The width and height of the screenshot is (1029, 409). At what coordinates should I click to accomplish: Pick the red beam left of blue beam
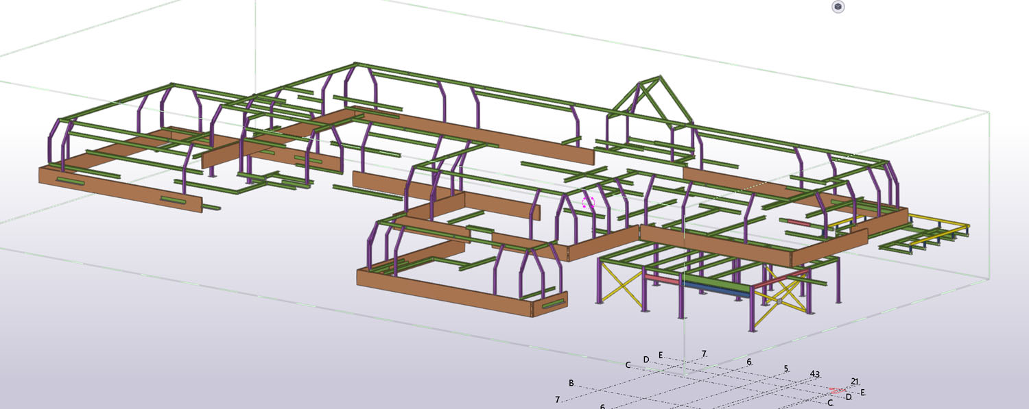coord(661,277)
